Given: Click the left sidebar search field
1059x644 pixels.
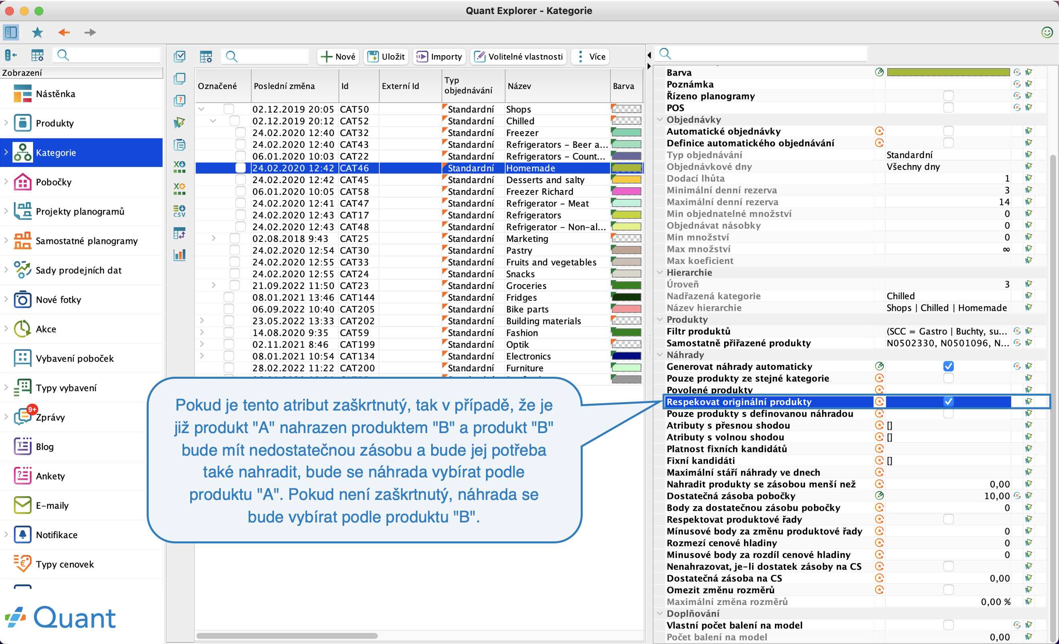Looking at the screenshot, I should pos(107,55).
